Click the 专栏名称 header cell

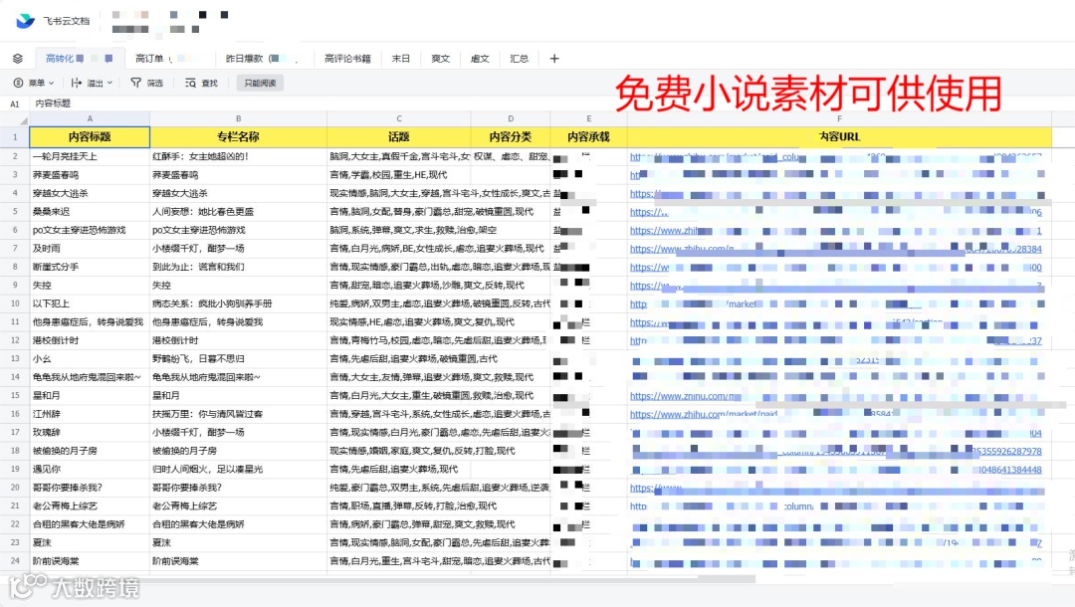point(239,137)
